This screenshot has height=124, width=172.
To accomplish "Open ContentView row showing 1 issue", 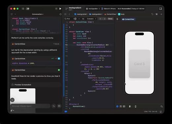I will point(35,44).
